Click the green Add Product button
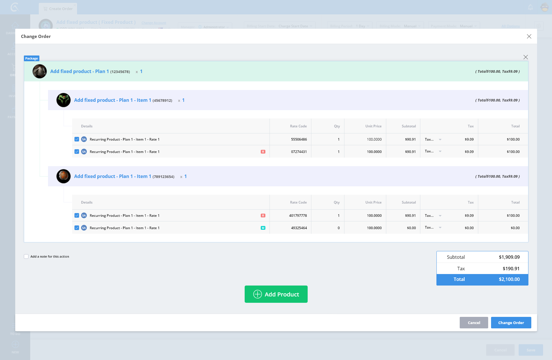Screen dimensions: 552x360 (276, 294)
